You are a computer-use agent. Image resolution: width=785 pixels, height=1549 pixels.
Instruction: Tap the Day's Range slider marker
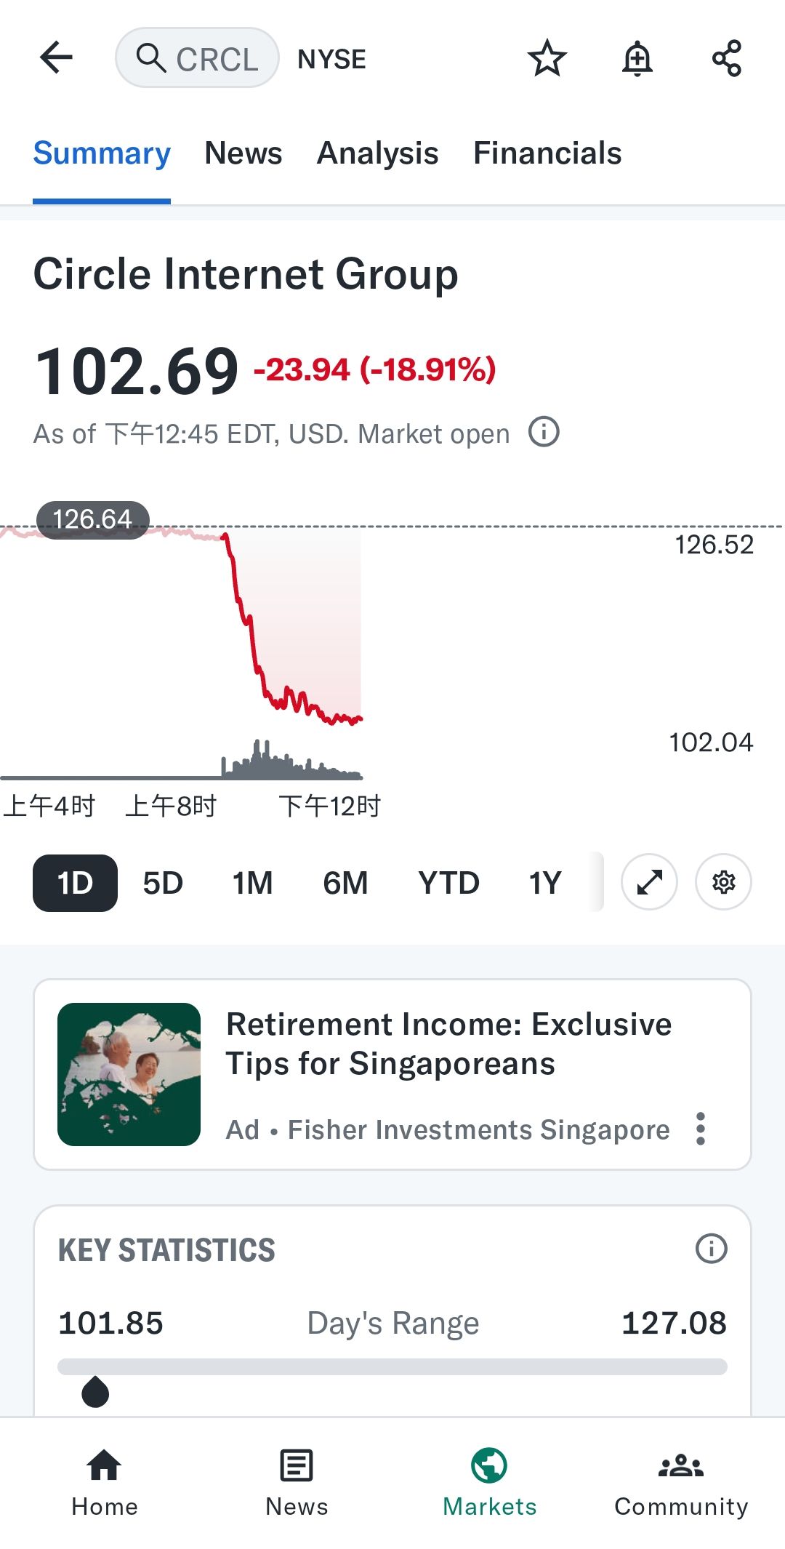pyautogui.click(x=95, y=1392)
